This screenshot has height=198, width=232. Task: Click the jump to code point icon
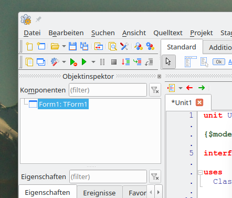pos(172,88)
